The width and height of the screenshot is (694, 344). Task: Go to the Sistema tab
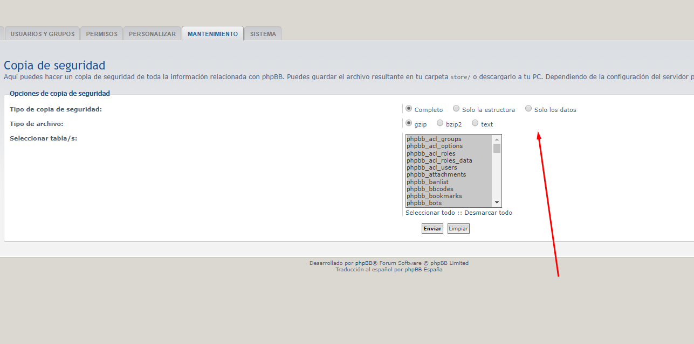[263, 34]
